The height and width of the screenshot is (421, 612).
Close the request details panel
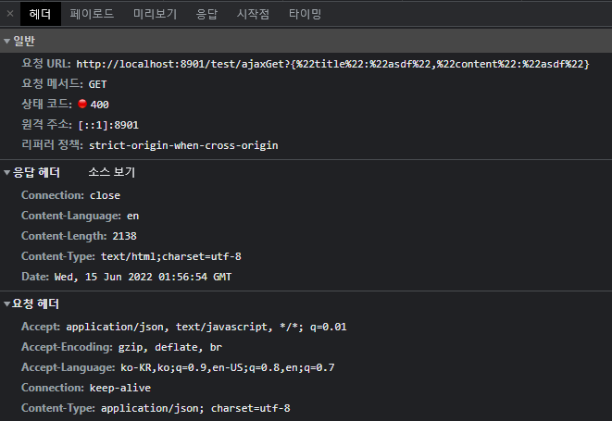[x=10, y=14]
